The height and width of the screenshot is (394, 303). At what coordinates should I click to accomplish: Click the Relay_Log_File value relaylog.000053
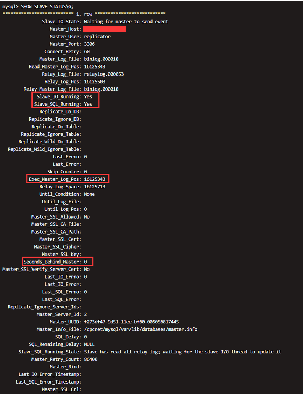tap(104, 74)
